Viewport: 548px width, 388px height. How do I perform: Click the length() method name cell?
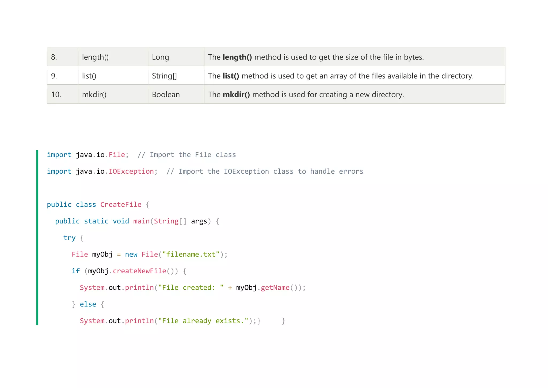[x=95, y=57]
